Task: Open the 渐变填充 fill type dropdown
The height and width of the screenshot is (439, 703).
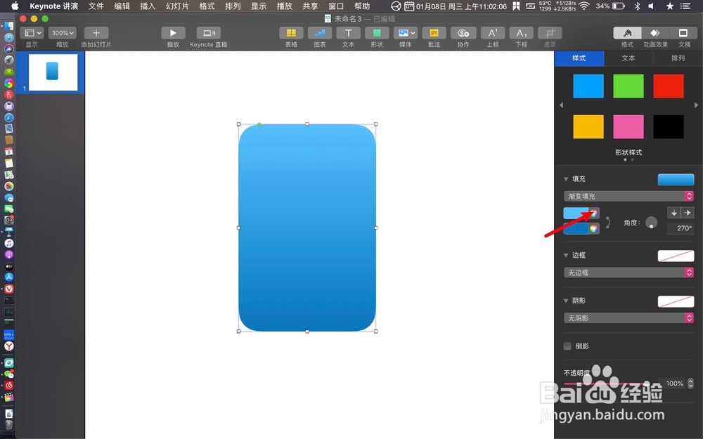Action: pos(628,196)
